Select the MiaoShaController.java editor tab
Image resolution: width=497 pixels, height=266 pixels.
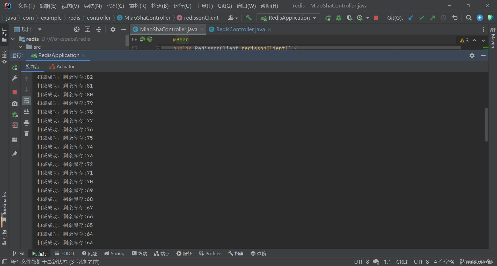(x=169, y=29)
